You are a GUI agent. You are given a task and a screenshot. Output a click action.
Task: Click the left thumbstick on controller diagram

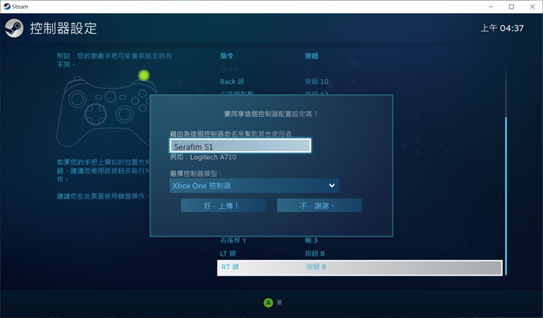coord(77,97)
